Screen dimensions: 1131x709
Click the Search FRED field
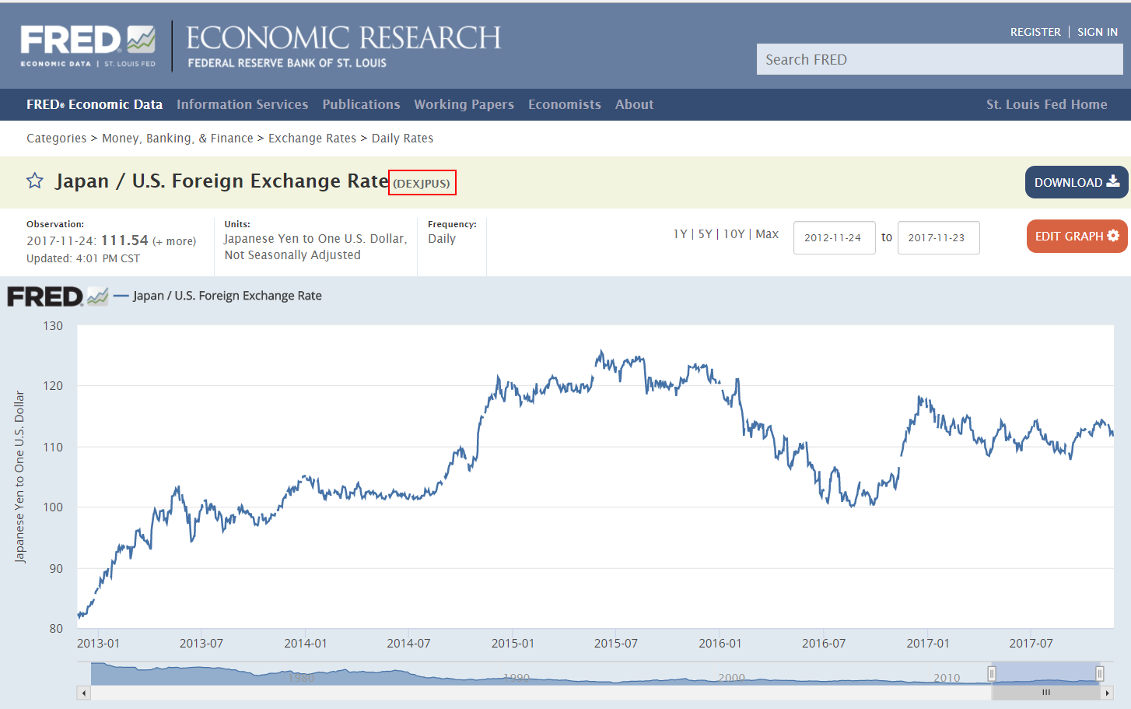point(939,60)
